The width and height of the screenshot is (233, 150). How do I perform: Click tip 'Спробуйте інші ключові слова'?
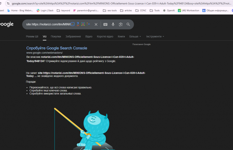49,91
